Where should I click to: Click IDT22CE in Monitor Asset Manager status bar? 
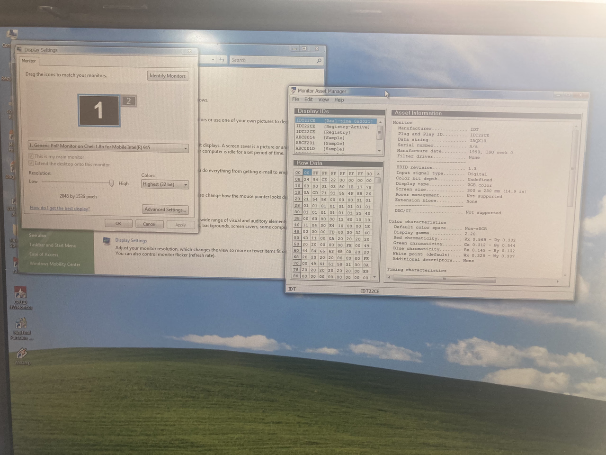370,291
